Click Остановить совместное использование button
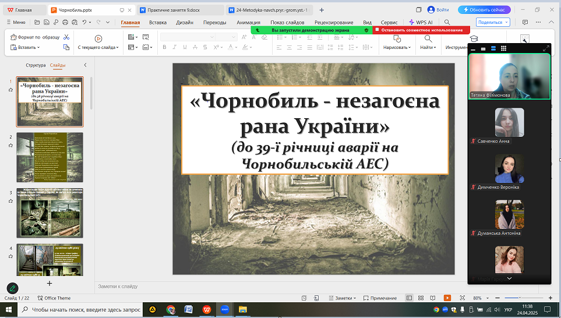 click(421, 30)
